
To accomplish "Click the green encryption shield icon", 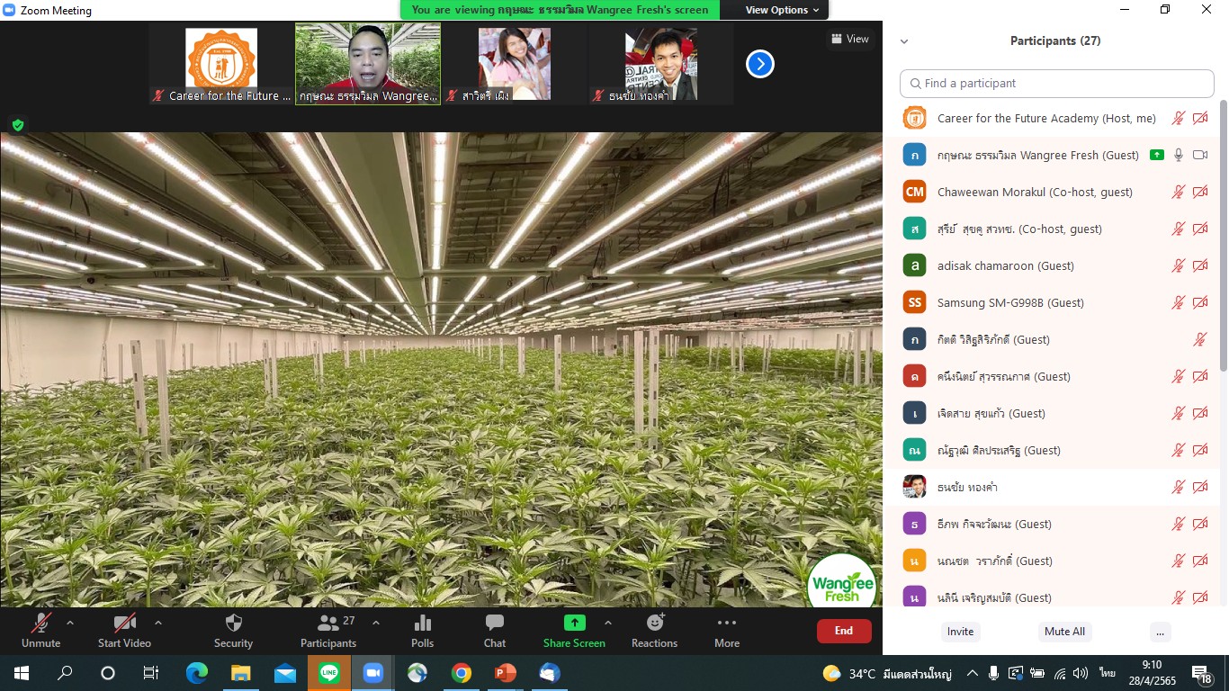I will tap(17, 125).
